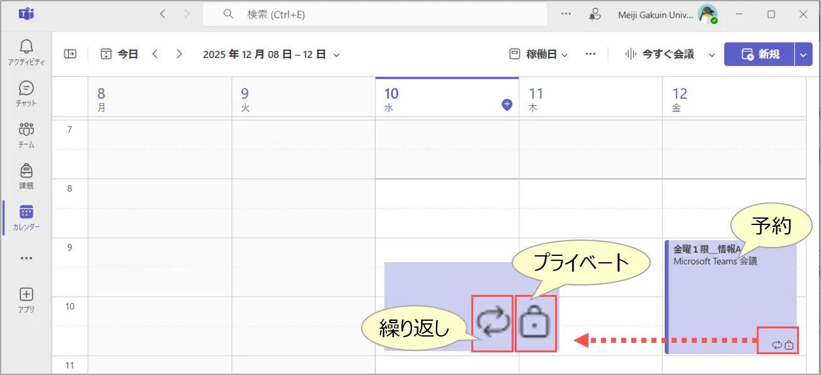Open calendar toolbar more options ellipsis
This screenshot has height=375, width=821.
tap(590, 54)
